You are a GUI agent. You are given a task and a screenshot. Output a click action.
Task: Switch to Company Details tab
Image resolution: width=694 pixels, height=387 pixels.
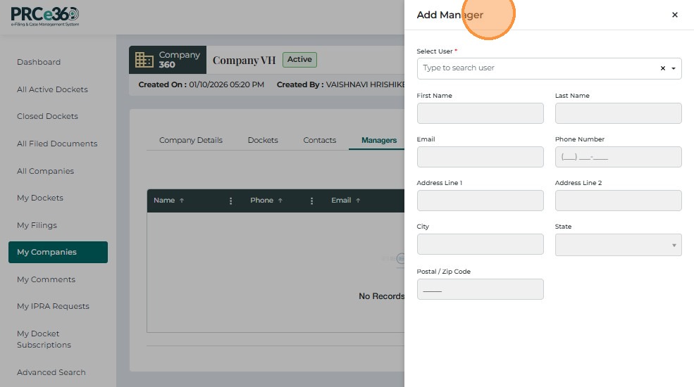point(191,140)
